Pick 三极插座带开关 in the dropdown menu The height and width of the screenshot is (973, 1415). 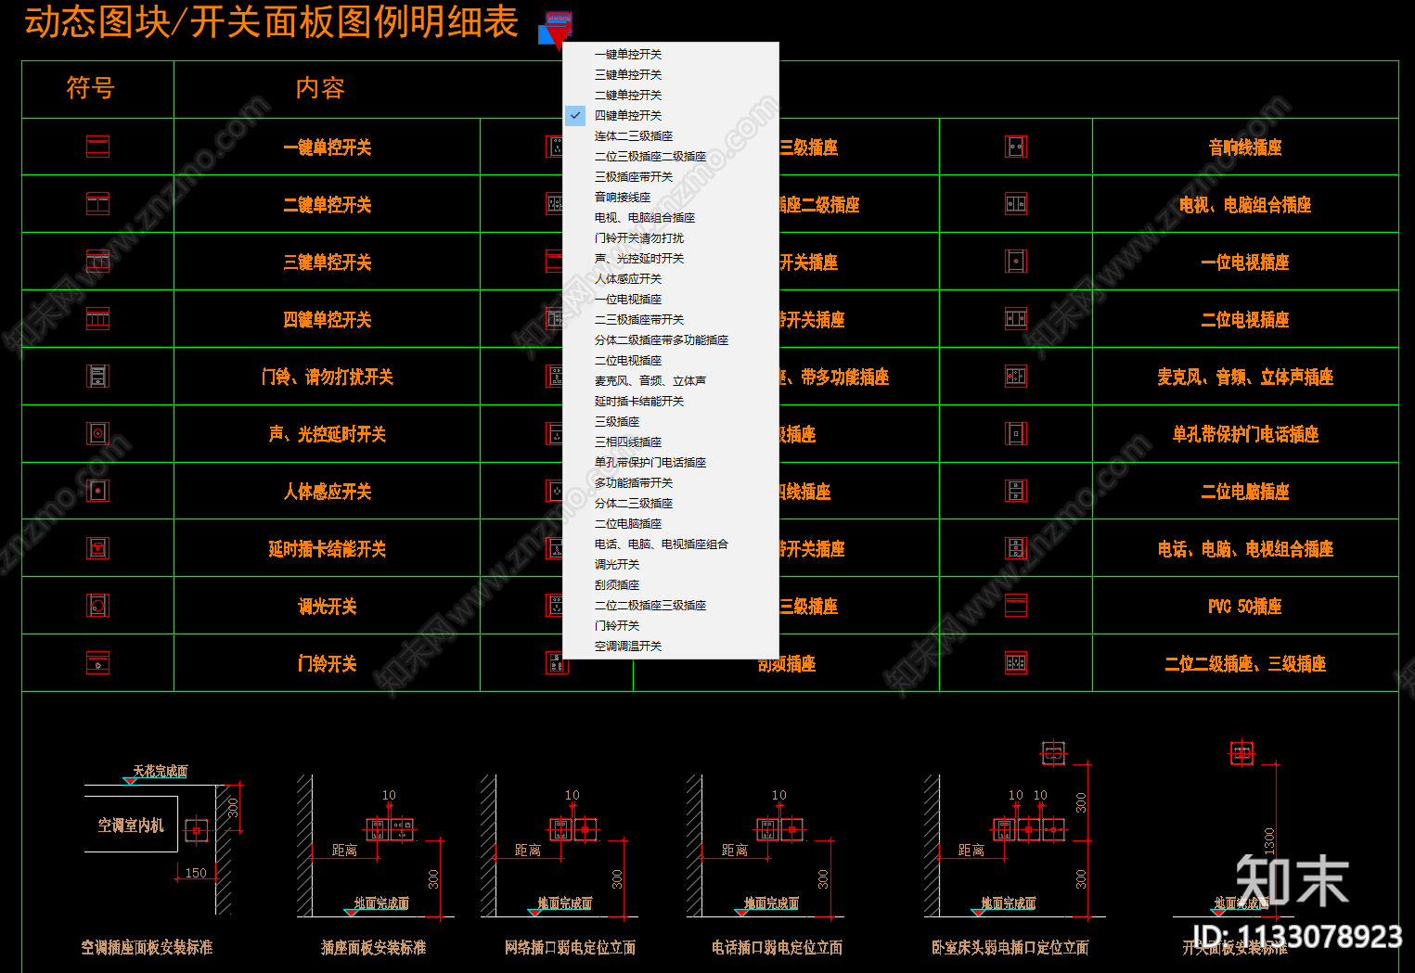pos(634,177)
